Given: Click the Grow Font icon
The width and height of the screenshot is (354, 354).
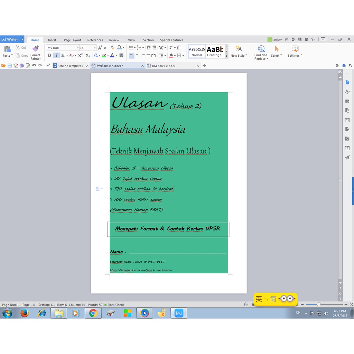Looking at the screenshot, I should 100,48.
